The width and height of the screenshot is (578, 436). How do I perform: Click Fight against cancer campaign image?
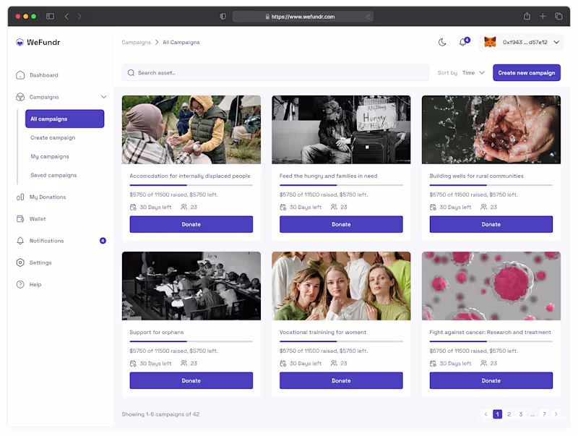(491, 286)
